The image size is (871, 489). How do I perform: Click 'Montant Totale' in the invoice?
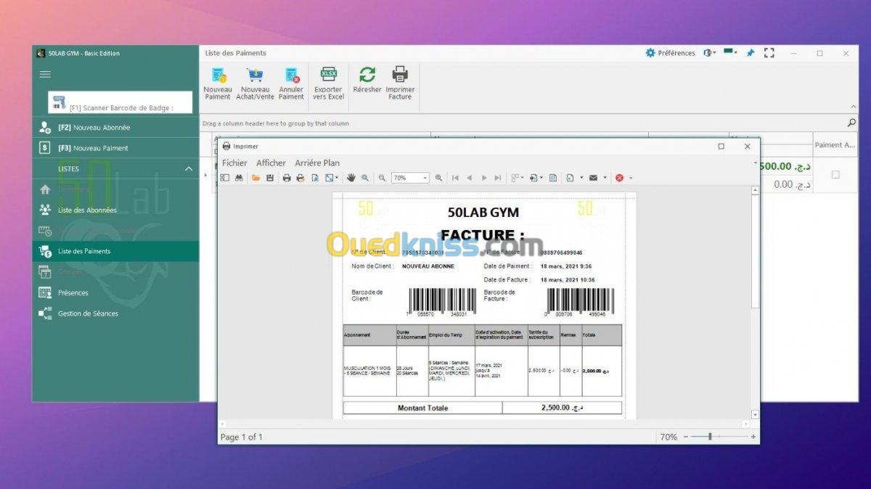(x=422, y=408)
